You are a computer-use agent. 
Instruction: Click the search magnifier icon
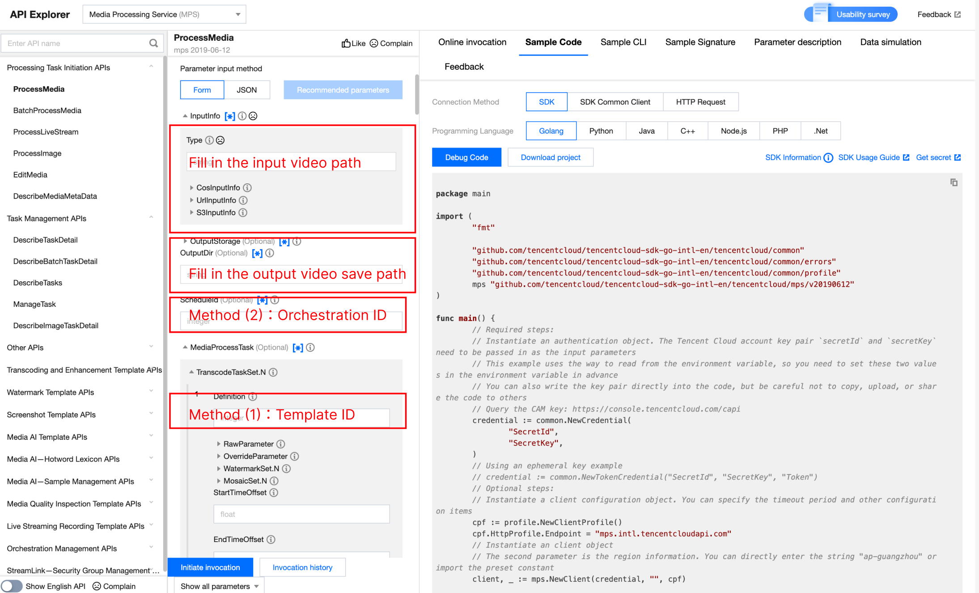[153, 43]
